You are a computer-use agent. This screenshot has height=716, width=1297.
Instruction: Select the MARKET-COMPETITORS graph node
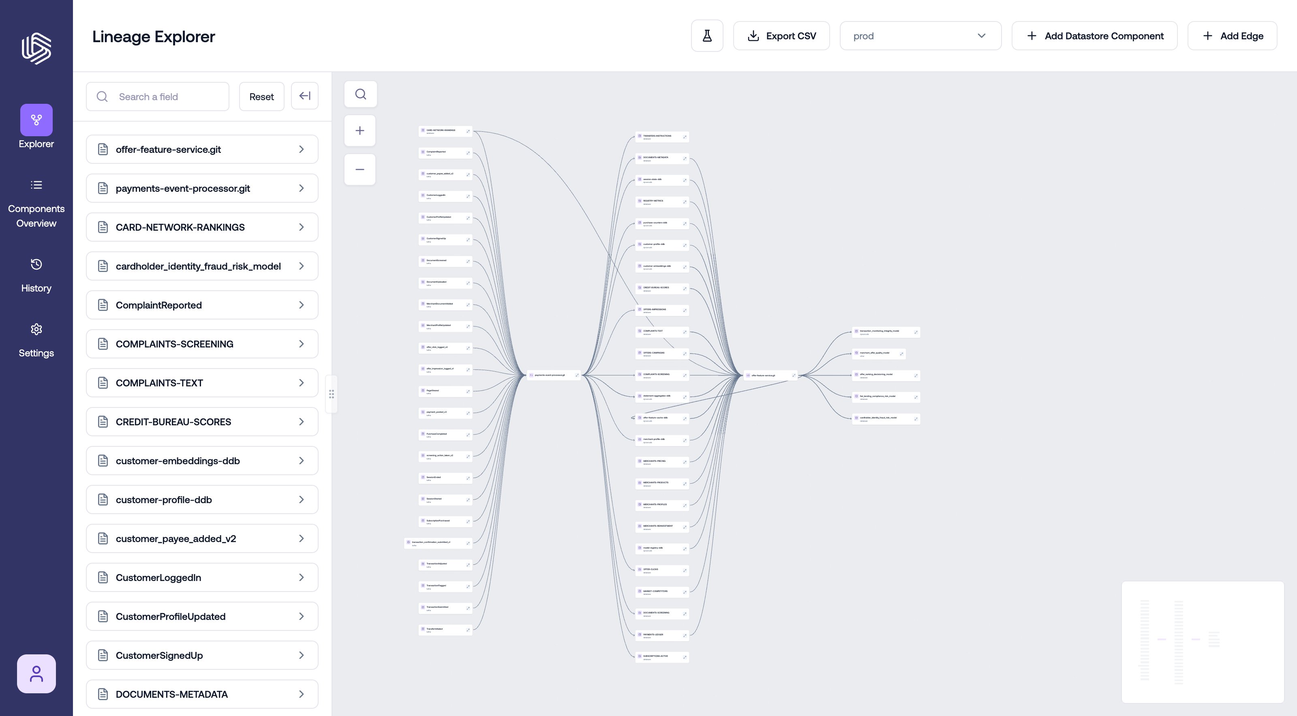coord(662,592)
